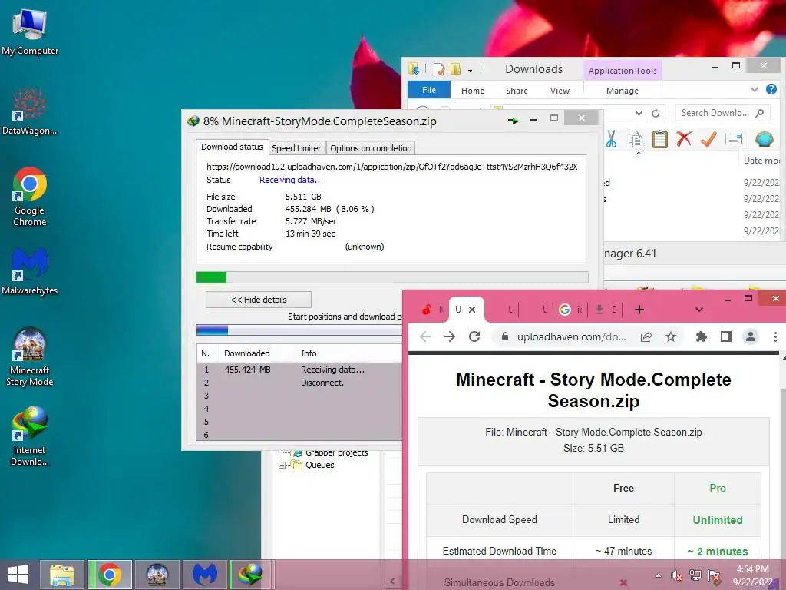Open My Computer desktop icon

[x=30, y=31]
